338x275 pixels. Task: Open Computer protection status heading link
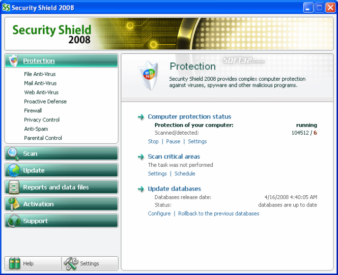click(189, 116)
